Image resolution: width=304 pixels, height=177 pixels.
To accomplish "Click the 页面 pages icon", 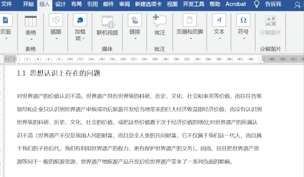I will tap(6, 20).
